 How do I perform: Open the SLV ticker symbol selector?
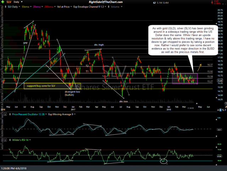[x=9, y=2]
